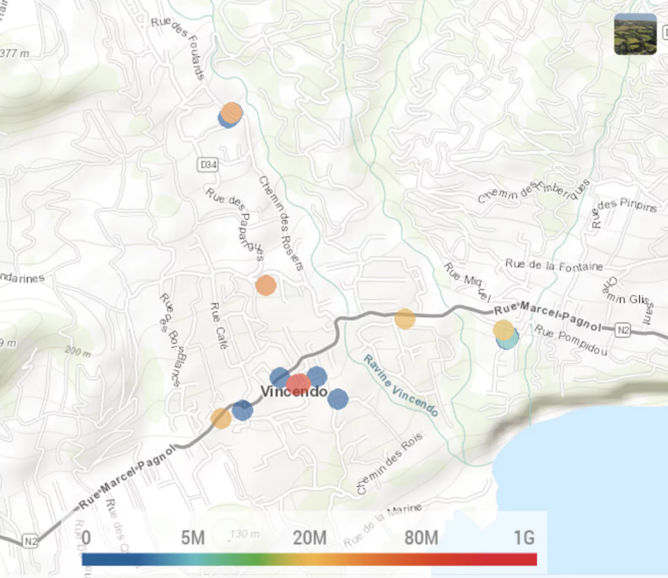Click the blue marker just northeast of red marker

click(317, 376)
